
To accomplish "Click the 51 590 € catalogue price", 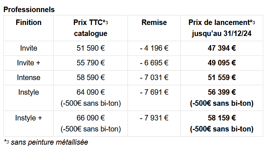I will [x=90, y=48].
